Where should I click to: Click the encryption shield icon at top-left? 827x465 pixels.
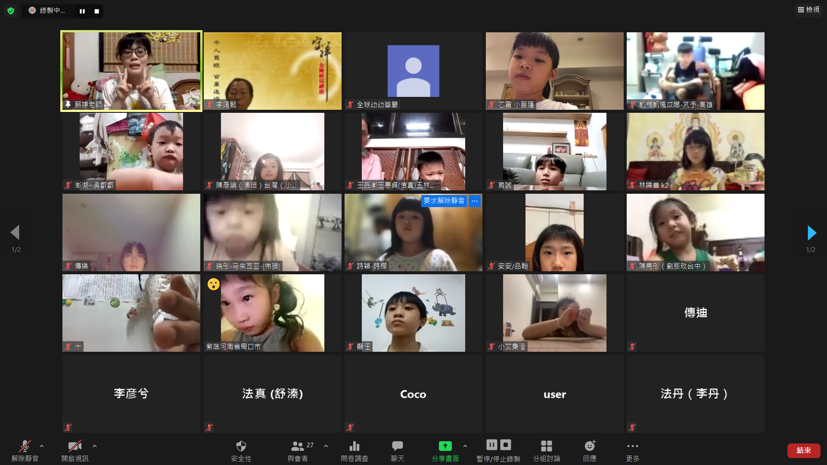[x=11, y=11]
